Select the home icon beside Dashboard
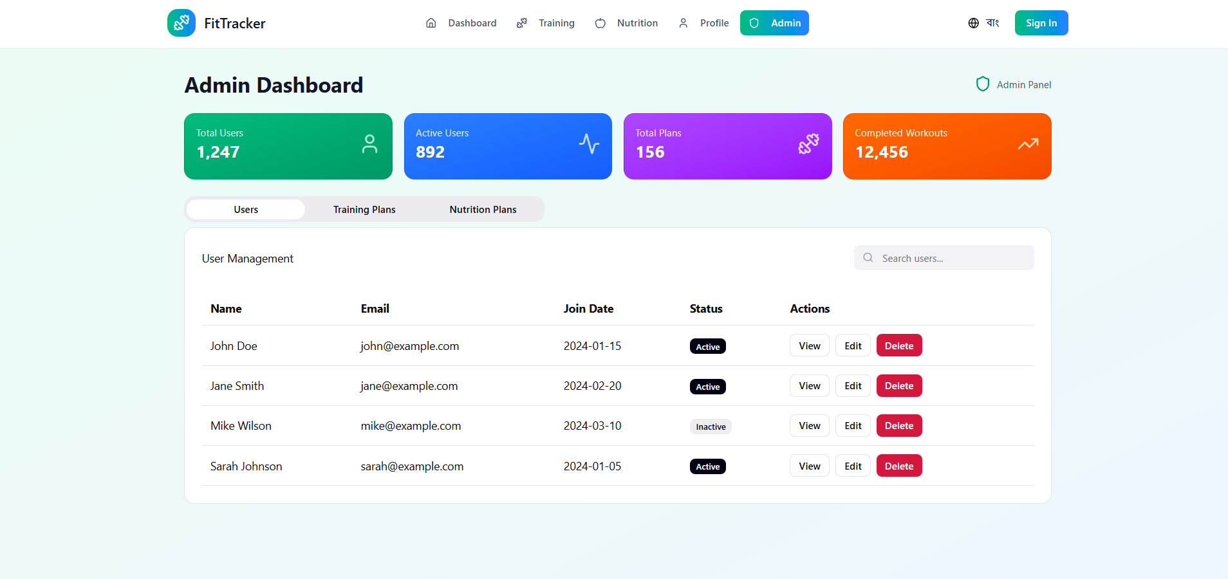This screenshot has width=1228, height=579. click(431, 23)
